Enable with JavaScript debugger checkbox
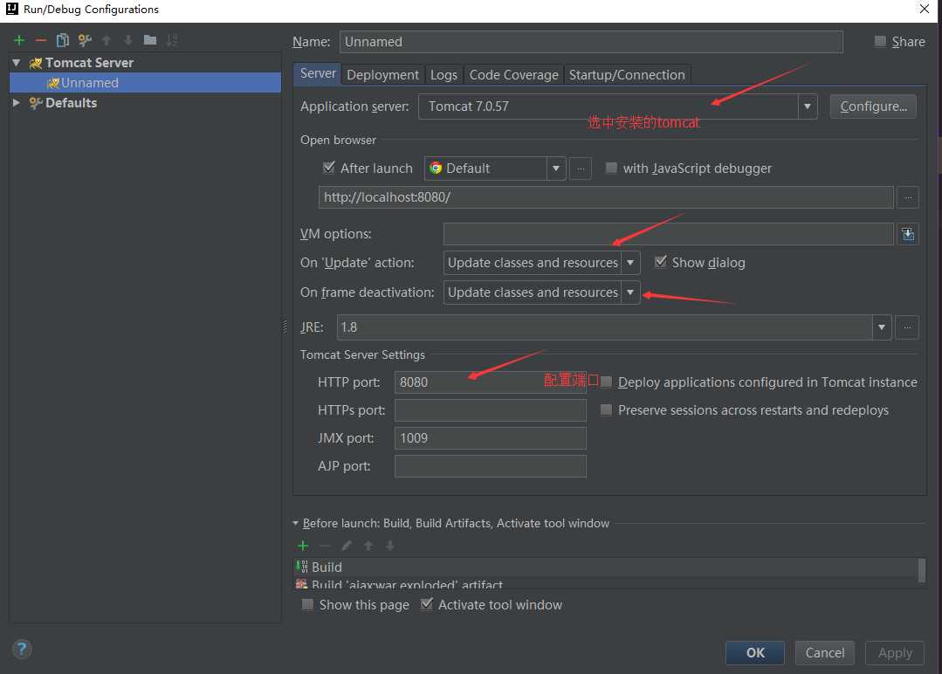This screenshot has width=942, height=674. pos(611,168)
